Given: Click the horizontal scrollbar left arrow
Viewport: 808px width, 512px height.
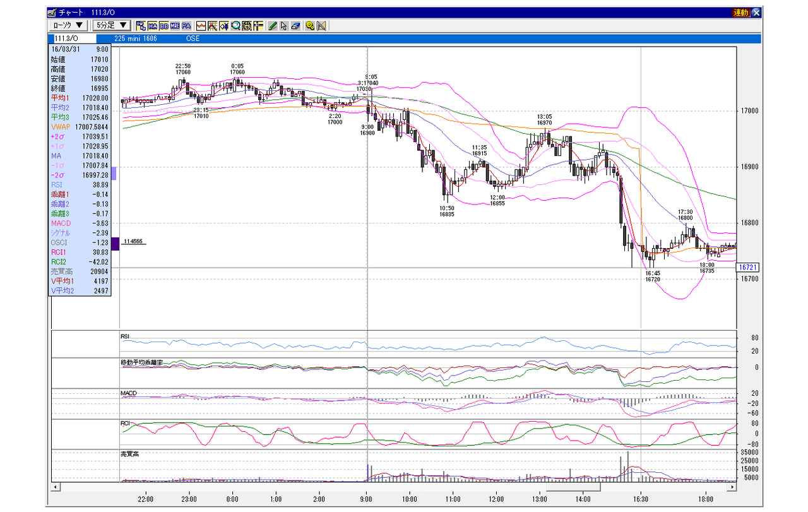Looking at the screenshot, I should point(56,487).
